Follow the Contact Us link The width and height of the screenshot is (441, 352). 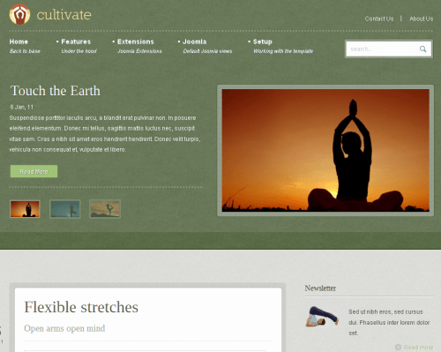point(379,19)
